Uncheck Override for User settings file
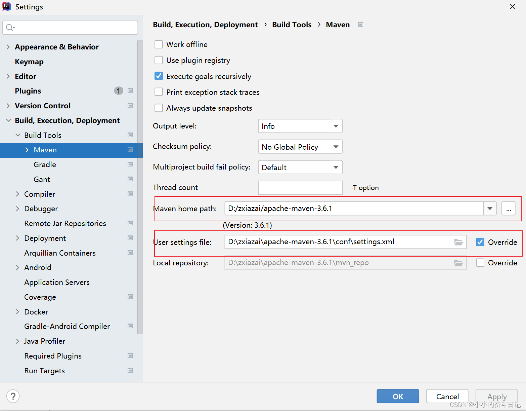 click(480, 242)
